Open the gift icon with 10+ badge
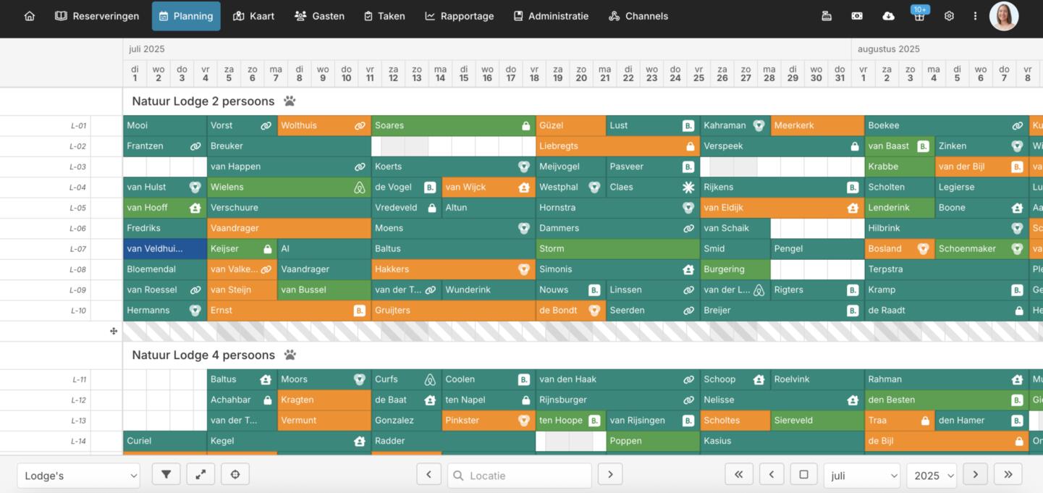Screen dimensions: 1043x493 click(x=919, y=16)
